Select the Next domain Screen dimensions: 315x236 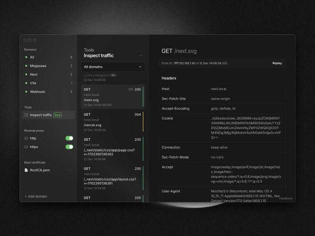[x=48, y=74]
